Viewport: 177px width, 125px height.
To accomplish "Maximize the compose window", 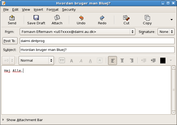I will 168,3.
